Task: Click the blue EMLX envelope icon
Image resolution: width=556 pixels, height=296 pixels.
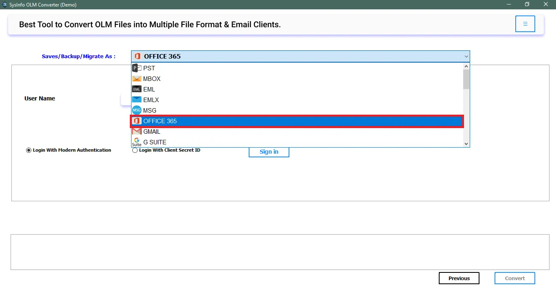Action: (137, 100)
